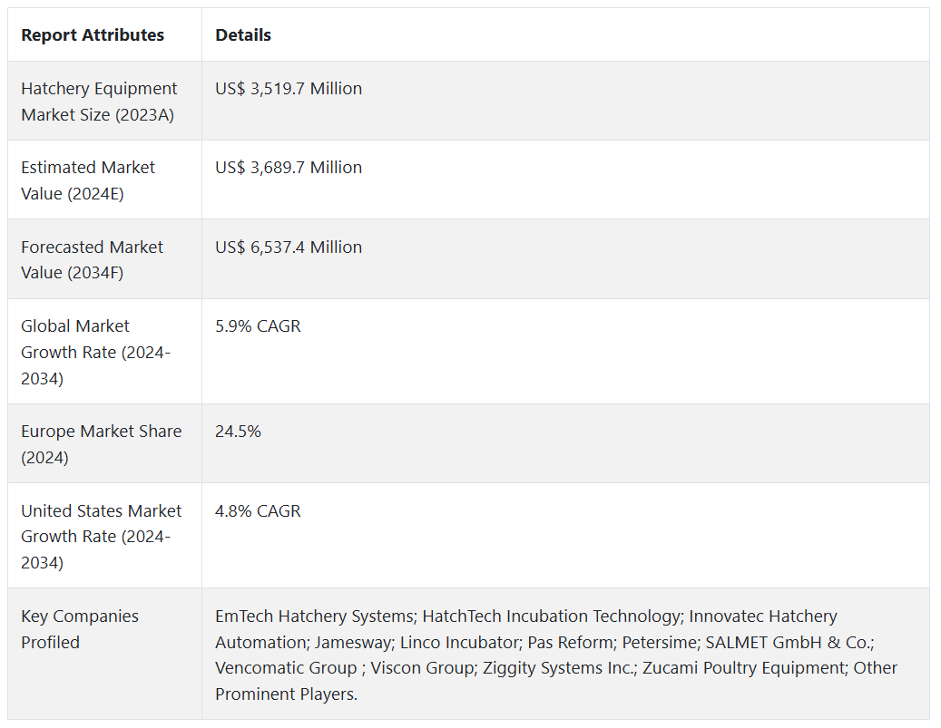This screenshot has height=728, width=941.
Task: Click the '24.5%' value
Action: [238, 432]
